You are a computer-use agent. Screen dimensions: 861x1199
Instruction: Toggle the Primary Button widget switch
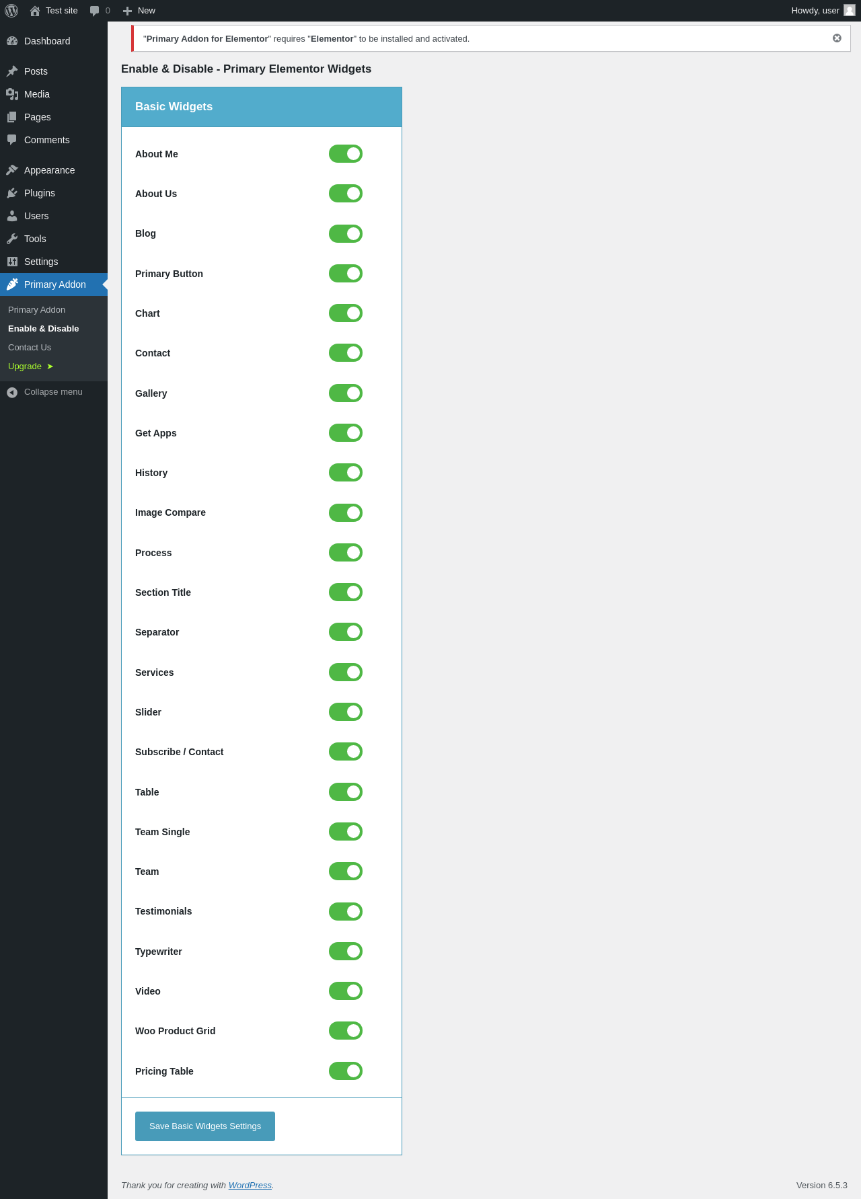(346, 274)
